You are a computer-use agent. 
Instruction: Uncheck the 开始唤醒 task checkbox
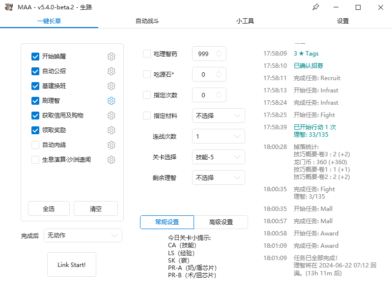pyautogui.click(x=35, y=57)
